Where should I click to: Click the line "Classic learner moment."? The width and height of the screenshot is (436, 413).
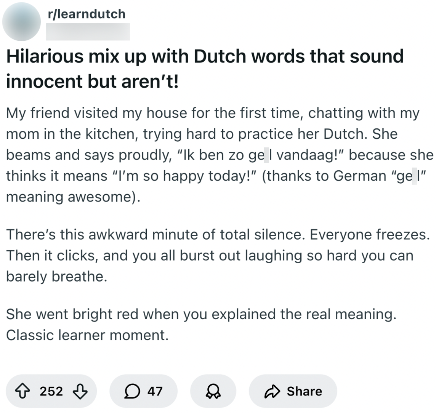87,335
